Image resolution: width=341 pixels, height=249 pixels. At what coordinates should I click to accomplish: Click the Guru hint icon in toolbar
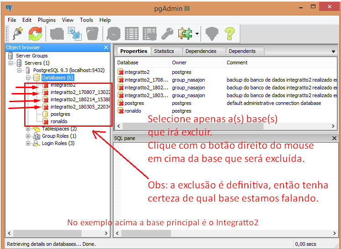point(212,33)
